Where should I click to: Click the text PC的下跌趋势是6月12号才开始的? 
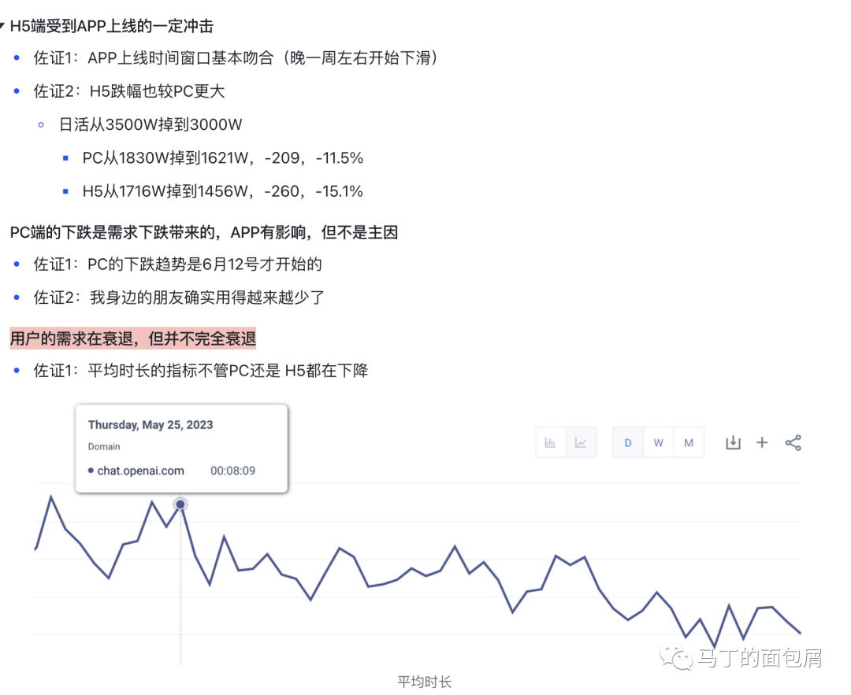(205, 264)
